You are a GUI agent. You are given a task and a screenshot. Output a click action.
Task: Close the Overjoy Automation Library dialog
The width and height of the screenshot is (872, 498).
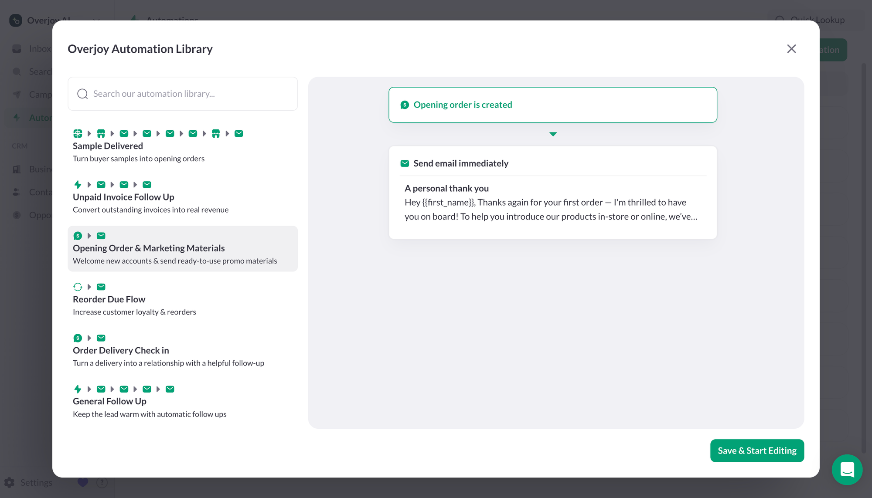(x=791, y=49)
